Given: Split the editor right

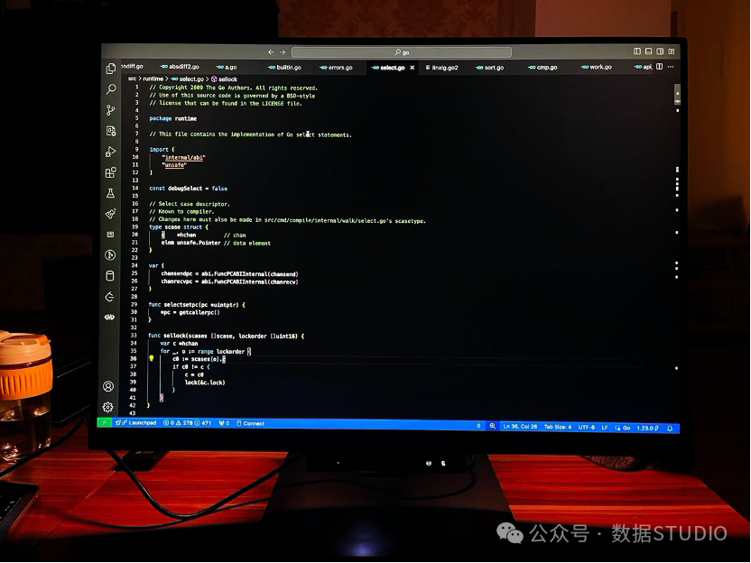Looking at the screenshot, I should click(x=660, y=67).
